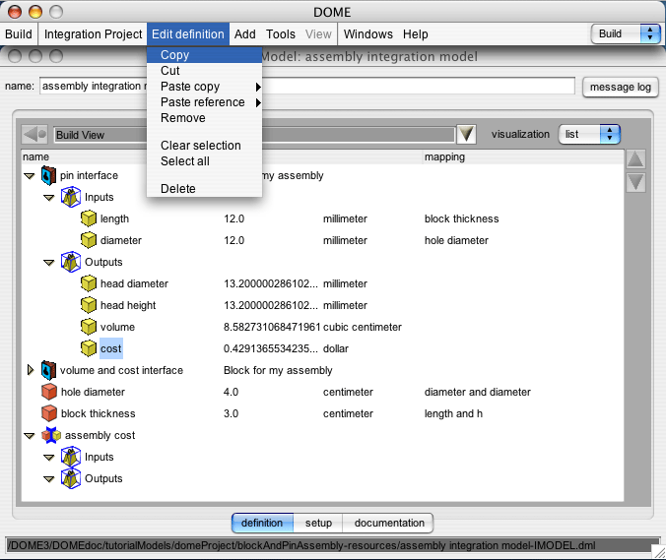Choose Cut from Edit definition menu
This screenshot has width=666, height=560.
click(x=204, y=71)
